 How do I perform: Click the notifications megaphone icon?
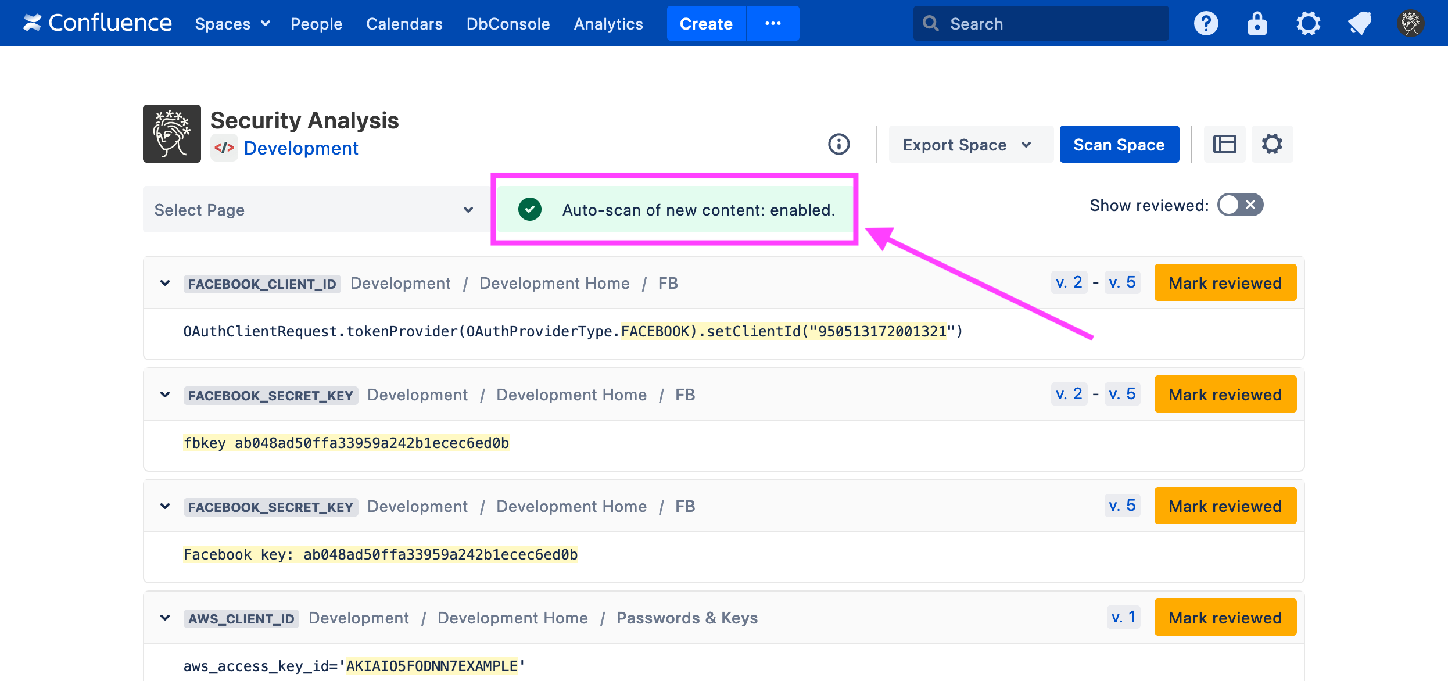pos(1359,24)
